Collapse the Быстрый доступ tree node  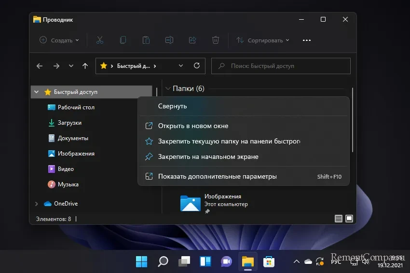click(x=37, y=92)
